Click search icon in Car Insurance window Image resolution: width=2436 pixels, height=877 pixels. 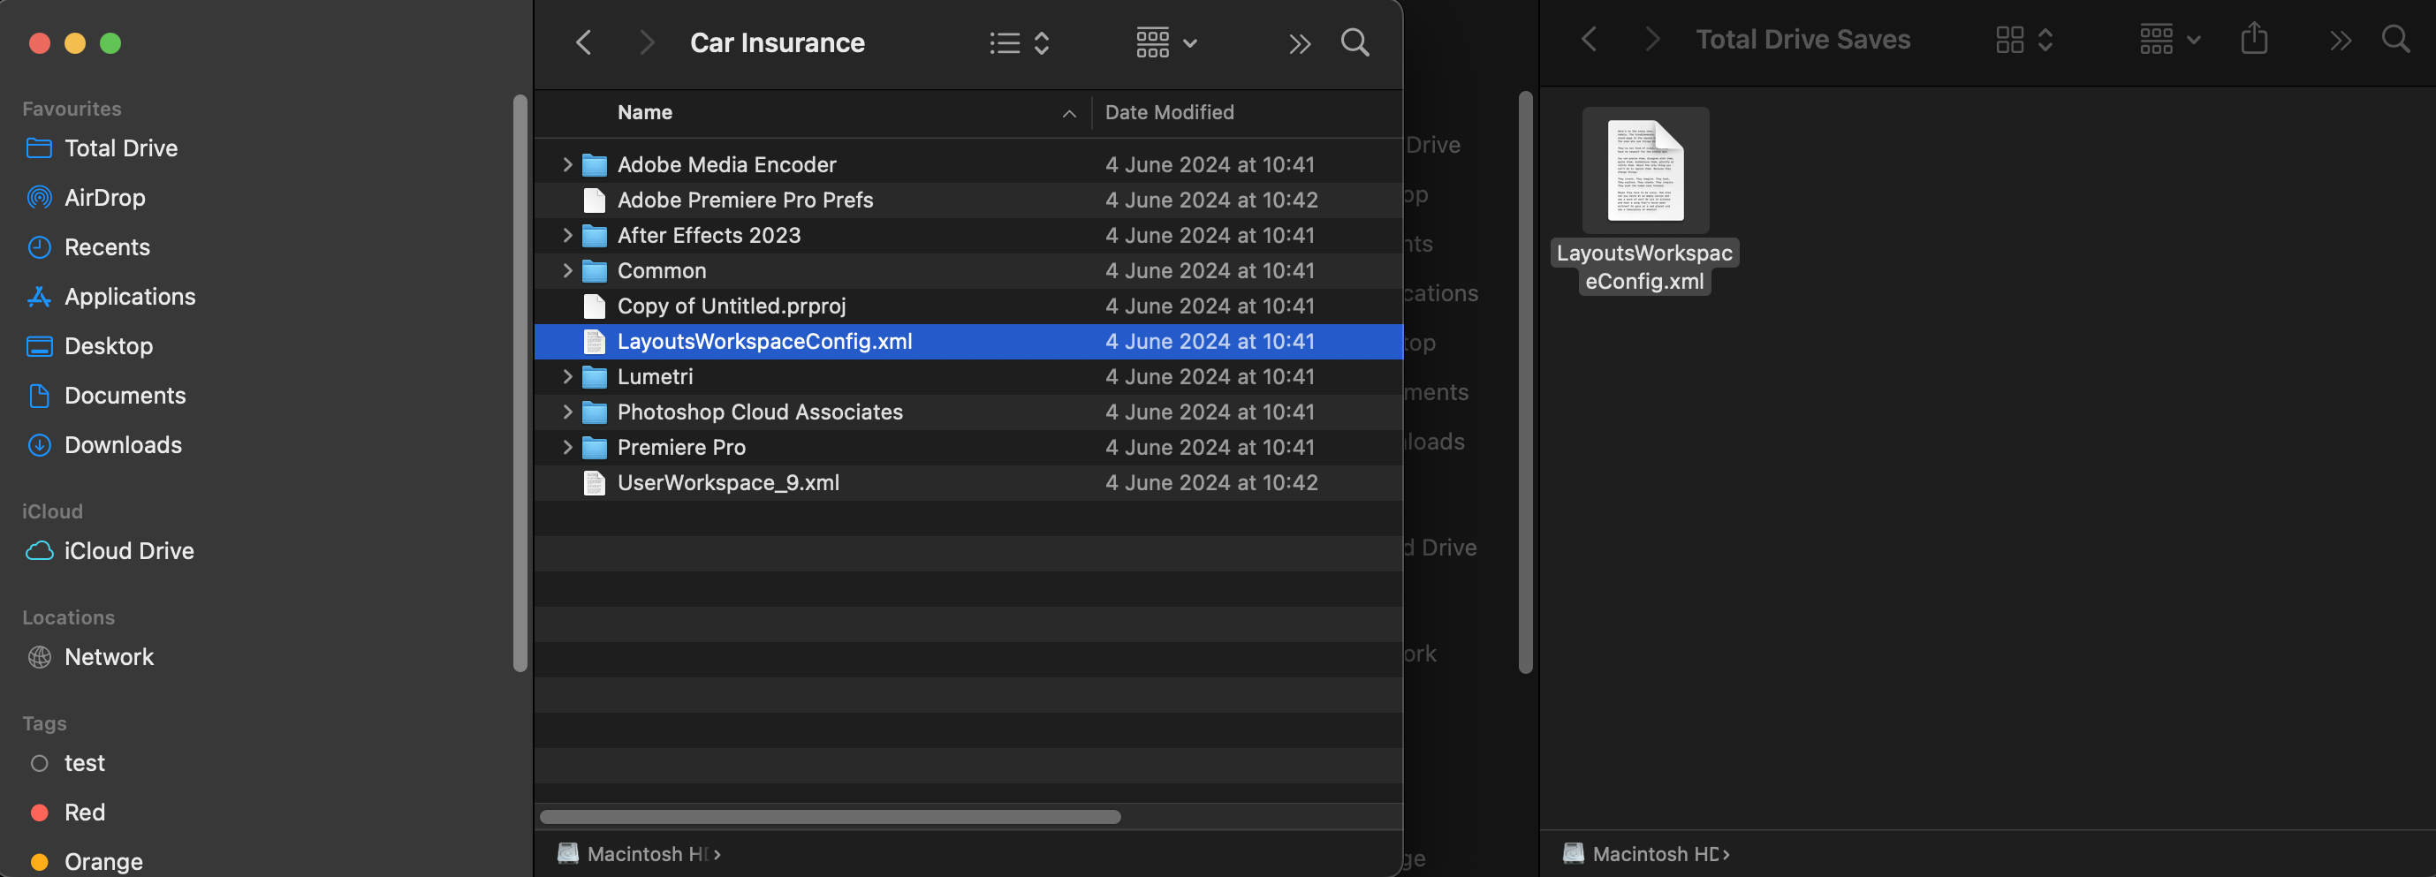[1355, 42]
